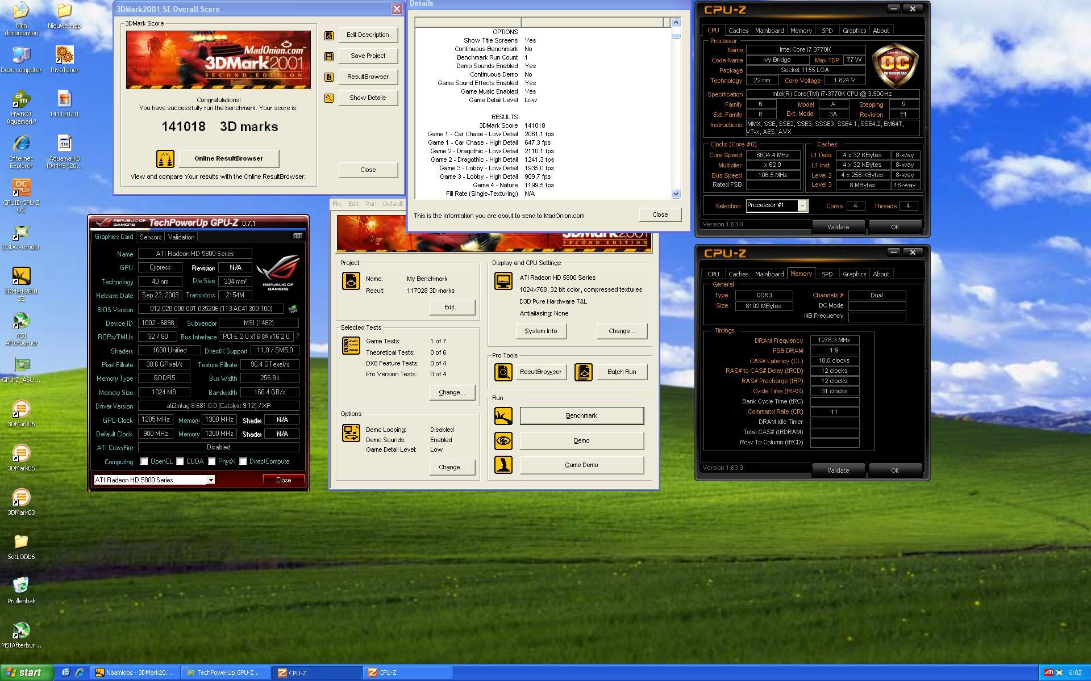Click BIOS save chip icon in GPU-Z
1091x681 pixels.
[x=293, y=309]
